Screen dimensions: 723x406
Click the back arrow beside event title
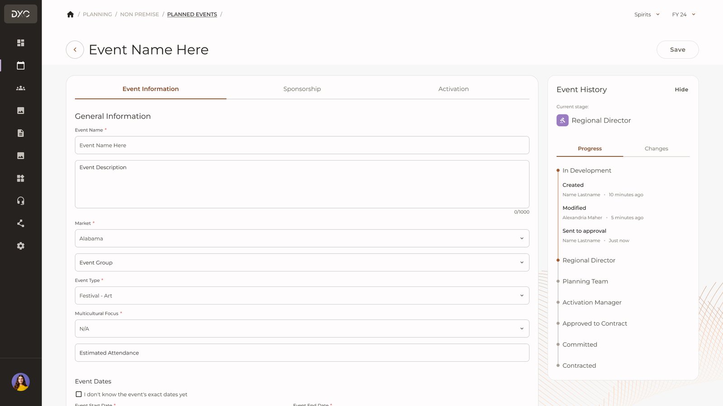coord(75,50)
